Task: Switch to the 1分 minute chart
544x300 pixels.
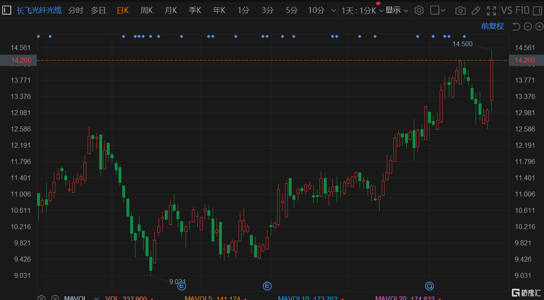Action: coord(243,10)
